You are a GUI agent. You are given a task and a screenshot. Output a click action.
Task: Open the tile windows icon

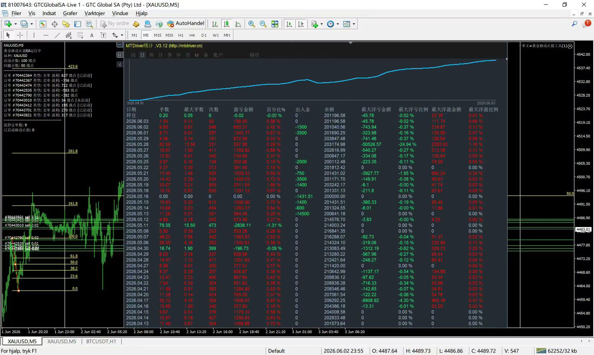(x=275, y=24)
